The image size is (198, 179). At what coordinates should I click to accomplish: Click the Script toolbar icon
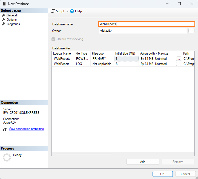53,11
